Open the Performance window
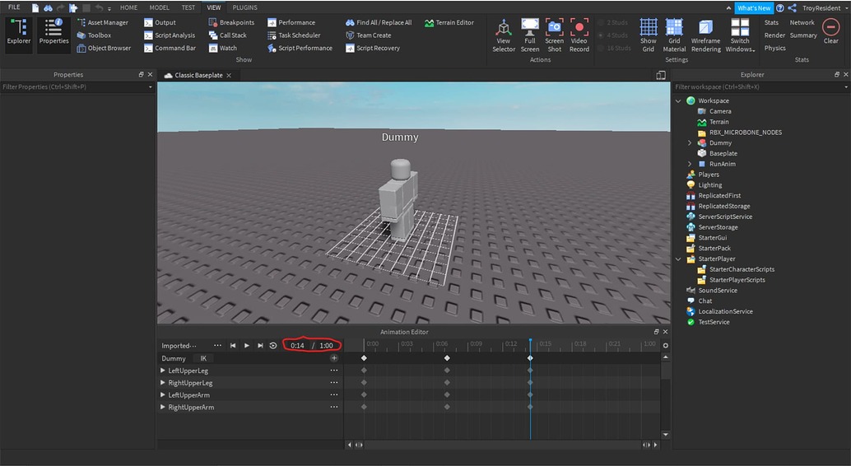851x466 pixels. click(291, 22)
